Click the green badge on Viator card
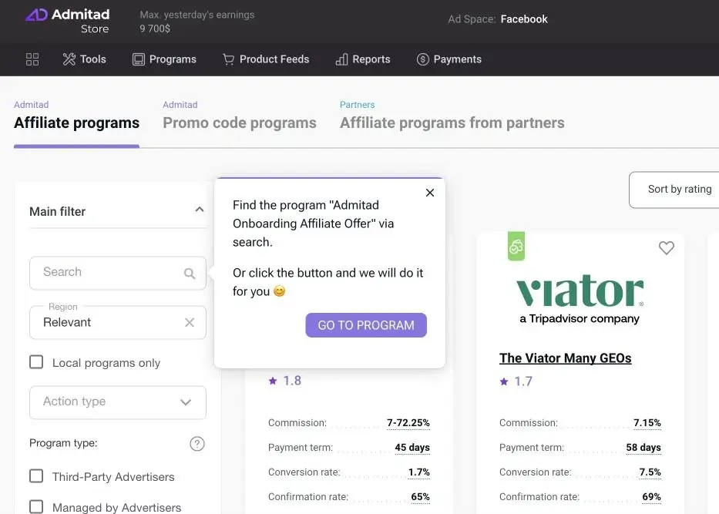The width and height of the screenshot is (719, 514). tap(516, 247)
